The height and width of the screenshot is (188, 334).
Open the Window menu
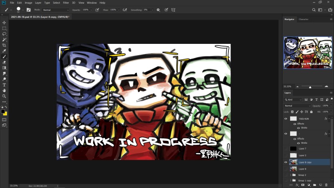click(92, 3)
